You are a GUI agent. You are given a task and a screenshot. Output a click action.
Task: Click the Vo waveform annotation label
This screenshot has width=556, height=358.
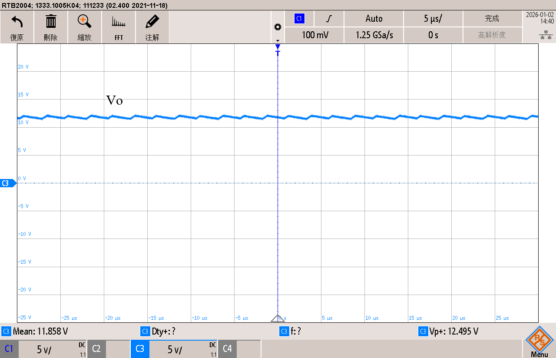115,100
